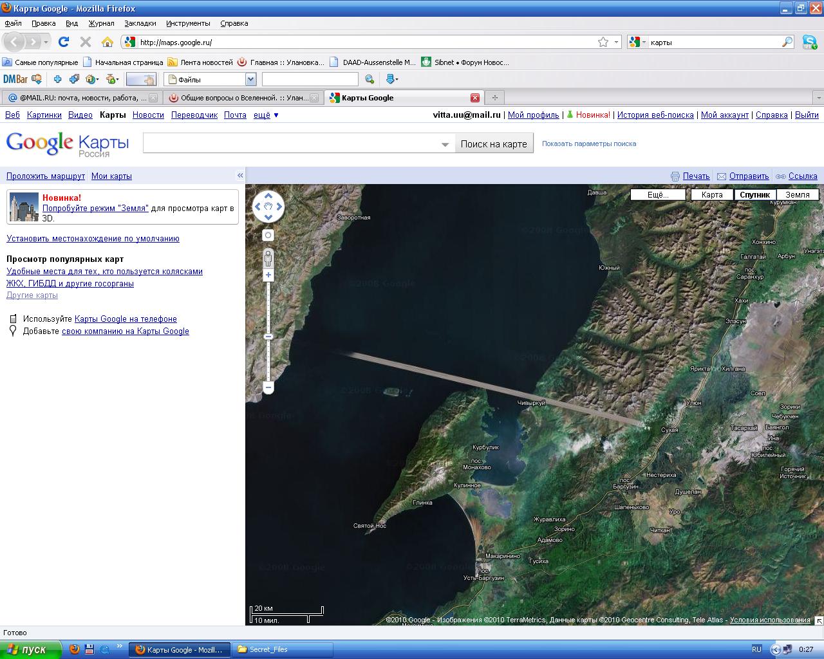Switch map to Карта view

point(712,195)
